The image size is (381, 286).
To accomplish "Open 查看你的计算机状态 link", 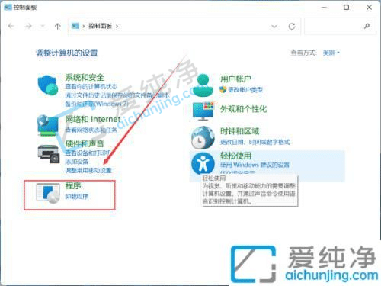I will pos(91,86).
